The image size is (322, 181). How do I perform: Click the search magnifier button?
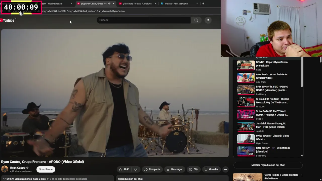pyautogui.click(x=196, y=20)
